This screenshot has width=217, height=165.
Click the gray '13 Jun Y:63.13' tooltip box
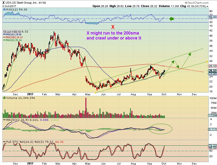[x=12, y=32]
